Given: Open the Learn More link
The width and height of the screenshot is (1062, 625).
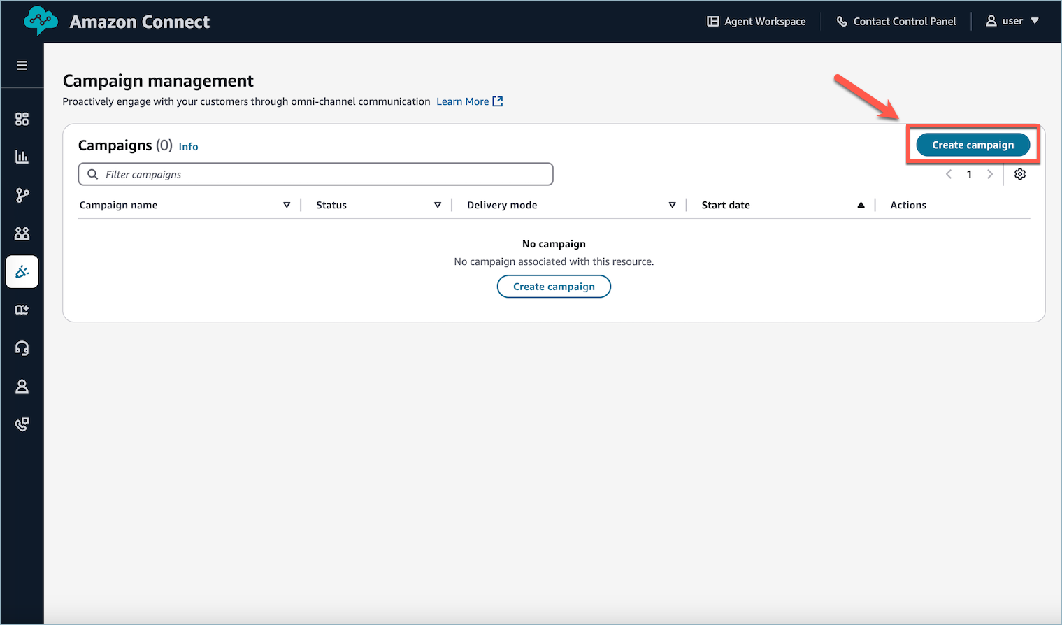Looking at the screenshot, I should click(462, 101).
